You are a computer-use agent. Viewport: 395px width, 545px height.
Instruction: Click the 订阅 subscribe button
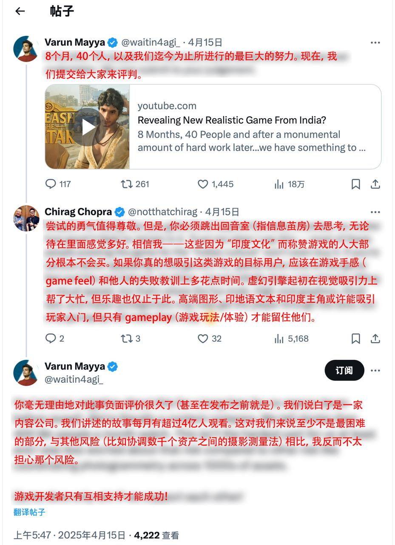pos(344,370)
